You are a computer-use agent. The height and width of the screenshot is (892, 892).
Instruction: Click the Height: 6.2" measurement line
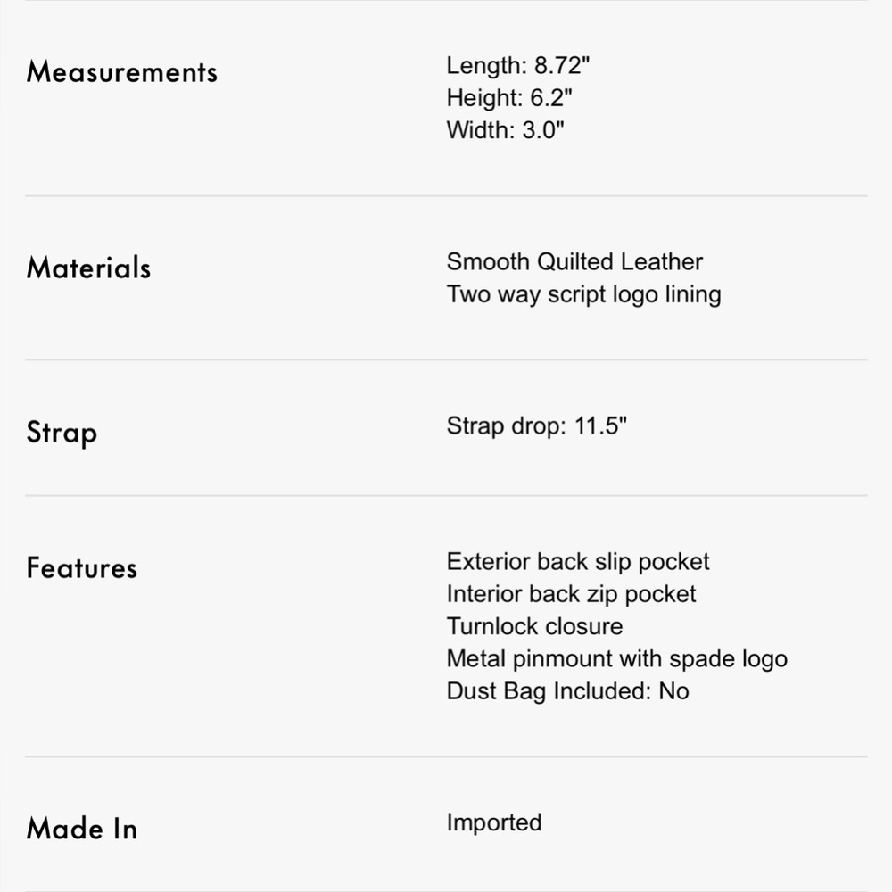point(509,98)
